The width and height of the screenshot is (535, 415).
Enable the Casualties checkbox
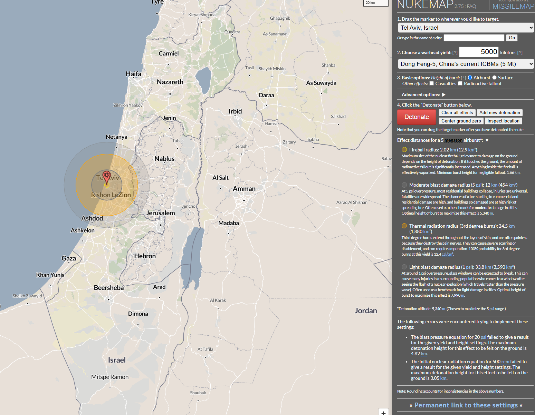(x=431, y=83)
